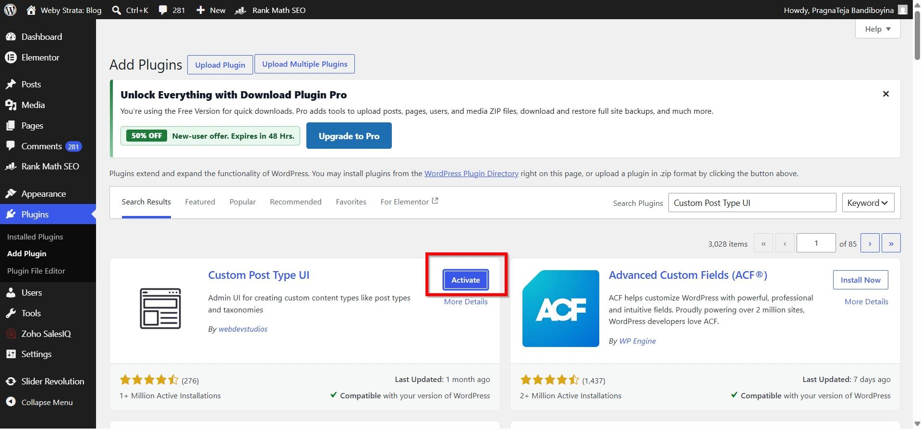This screenshot has height=430, width=921.
Task: Switch to the Popular tab
Action: pos(242,202)
